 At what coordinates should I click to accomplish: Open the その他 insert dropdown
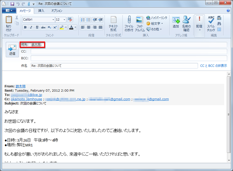click(154, 29)
